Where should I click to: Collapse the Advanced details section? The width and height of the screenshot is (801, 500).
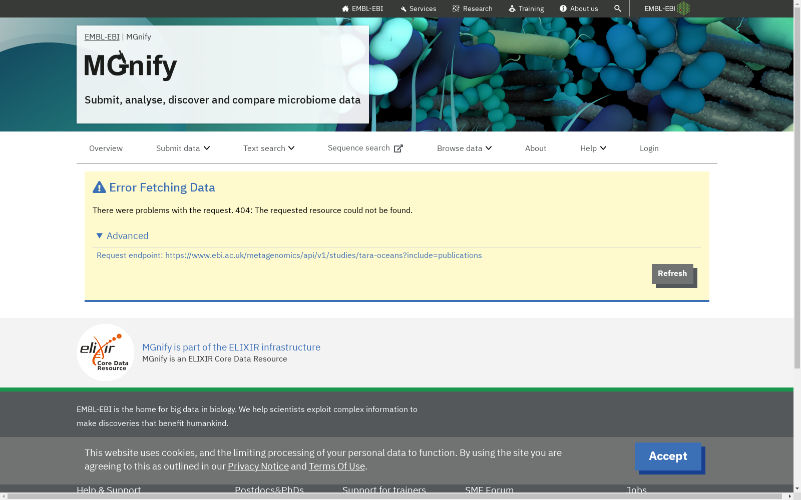(123, 235)
